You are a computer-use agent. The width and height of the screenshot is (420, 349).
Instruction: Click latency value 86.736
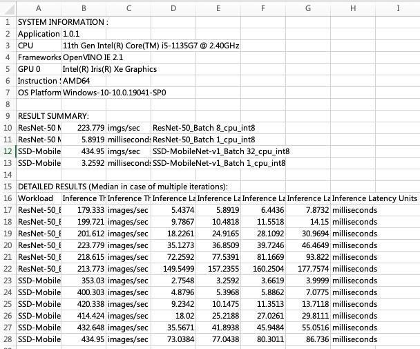pyautogui.click(x=308, y=339)
